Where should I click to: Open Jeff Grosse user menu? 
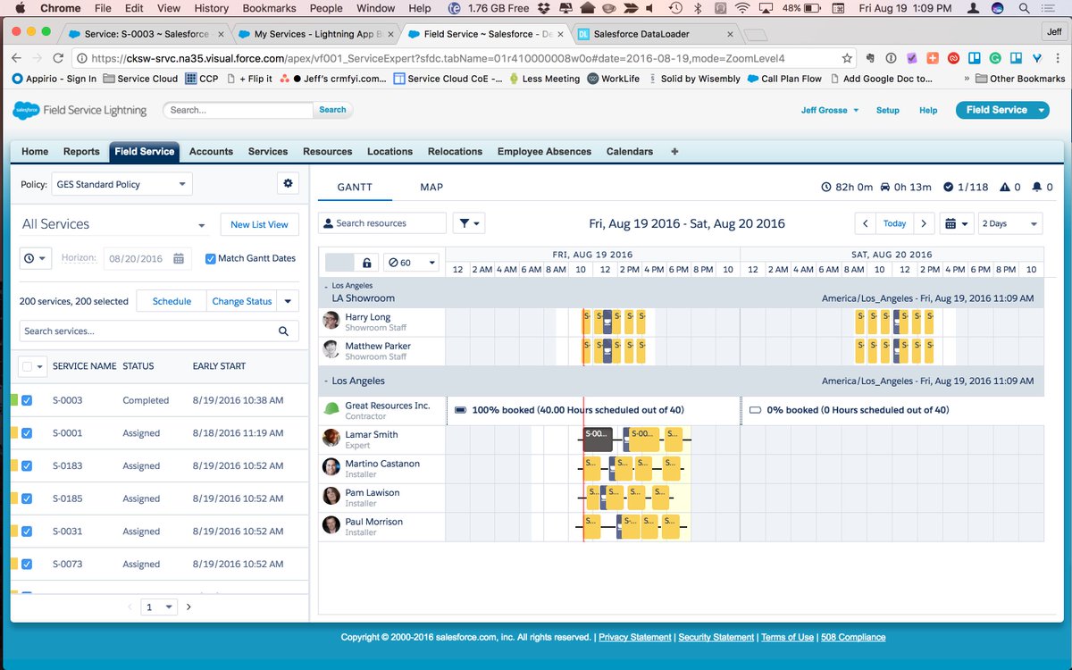tap(830, 110)
